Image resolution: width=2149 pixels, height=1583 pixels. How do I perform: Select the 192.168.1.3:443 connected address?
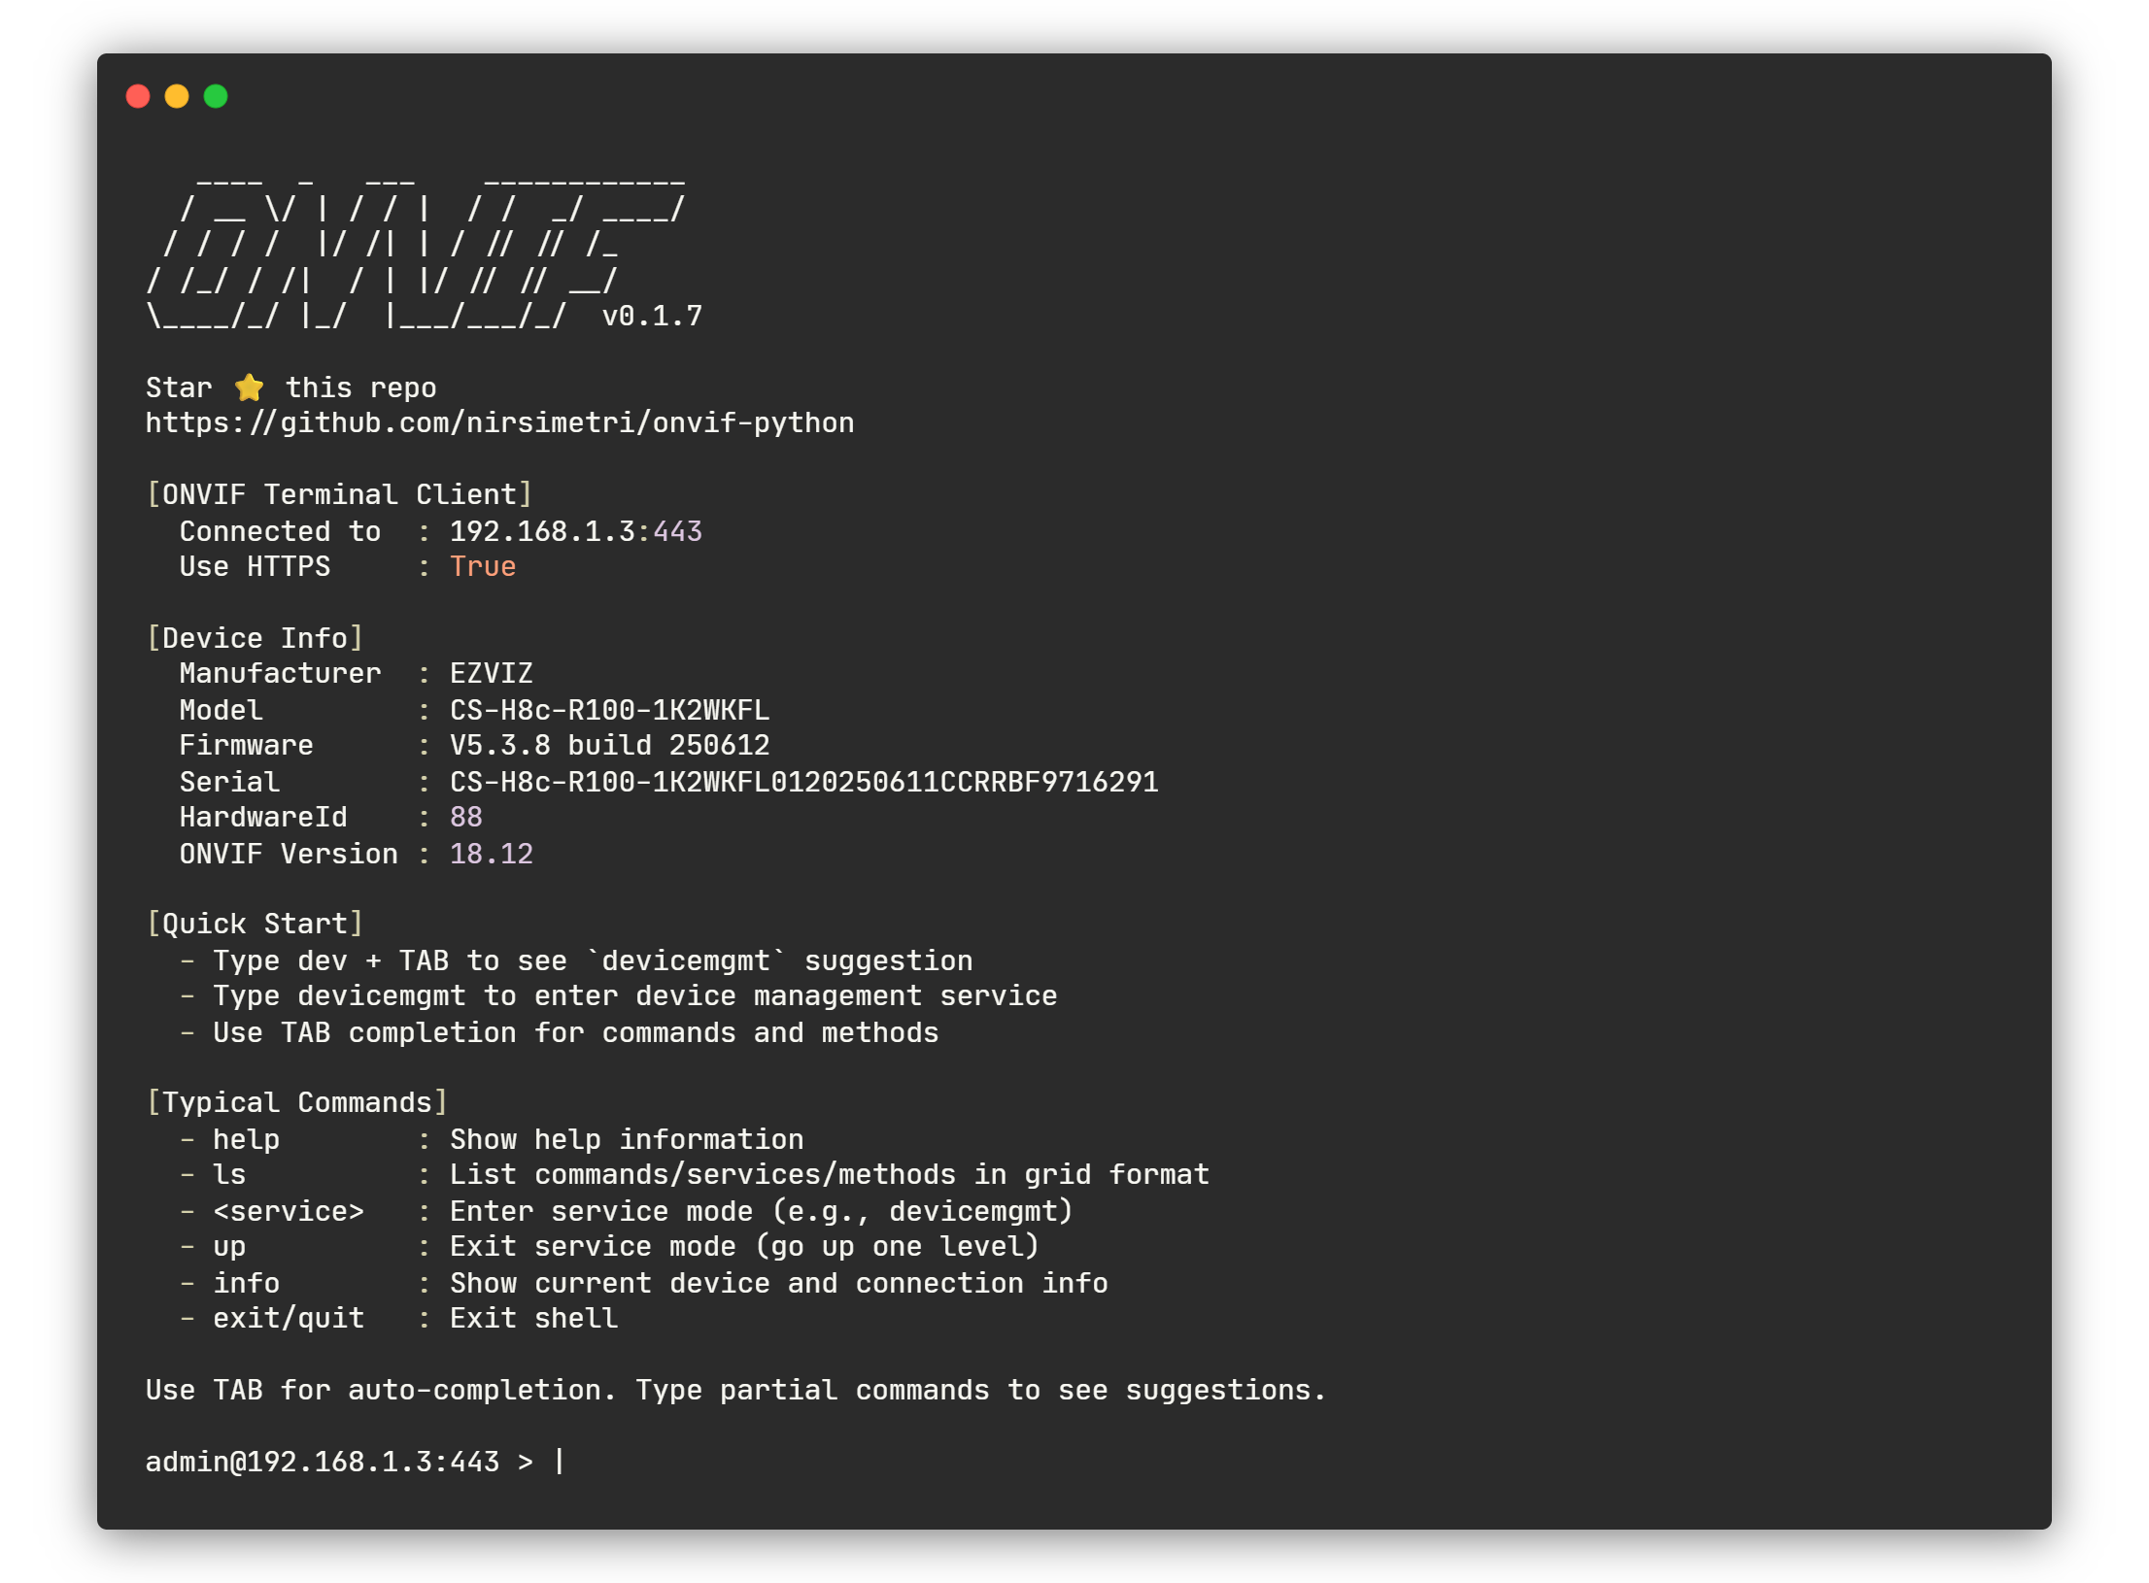point(575,531)
